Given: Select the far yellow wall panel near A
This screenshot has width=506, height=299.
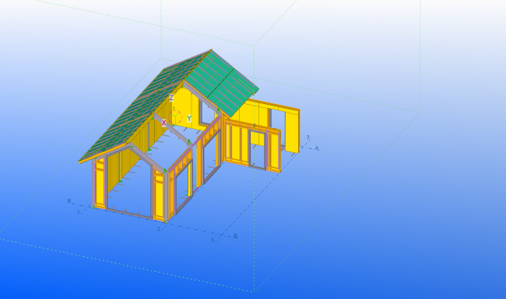Looking at the screenshot, I should (292, 131).
